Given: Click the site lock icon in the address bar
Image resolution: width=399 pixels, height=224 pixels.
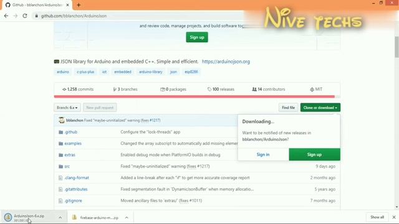Looking at the screenshot, I should pos(36,16).
